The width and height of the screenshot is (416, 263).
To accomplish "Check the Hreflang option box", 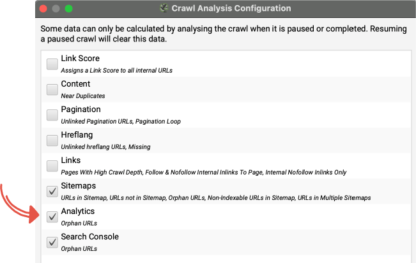I will pyautogui.click(x=52, y=140).
